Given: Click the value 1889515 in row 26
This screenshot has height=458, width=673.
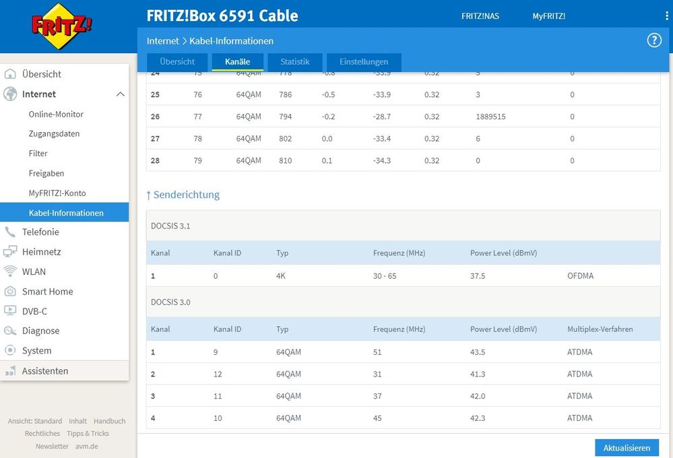Looking at the screenshot, I should pyautogui.click(x=490, y=117).
